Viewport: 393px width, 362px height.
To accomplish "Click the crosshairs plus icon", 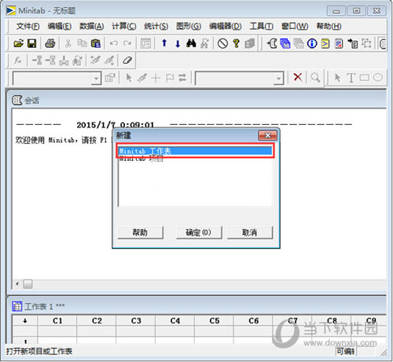I will [x=156, y=78].
